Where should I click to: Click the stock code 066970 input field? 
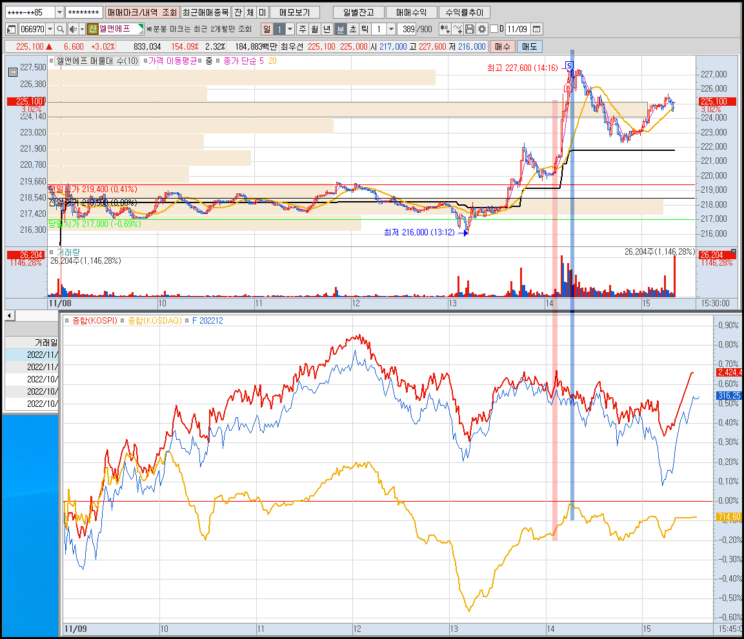[x=32, y=30]
